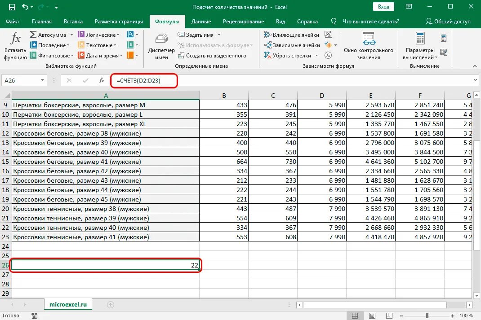Open Логические functions list
Screen dimensions: 481x320
99,35
